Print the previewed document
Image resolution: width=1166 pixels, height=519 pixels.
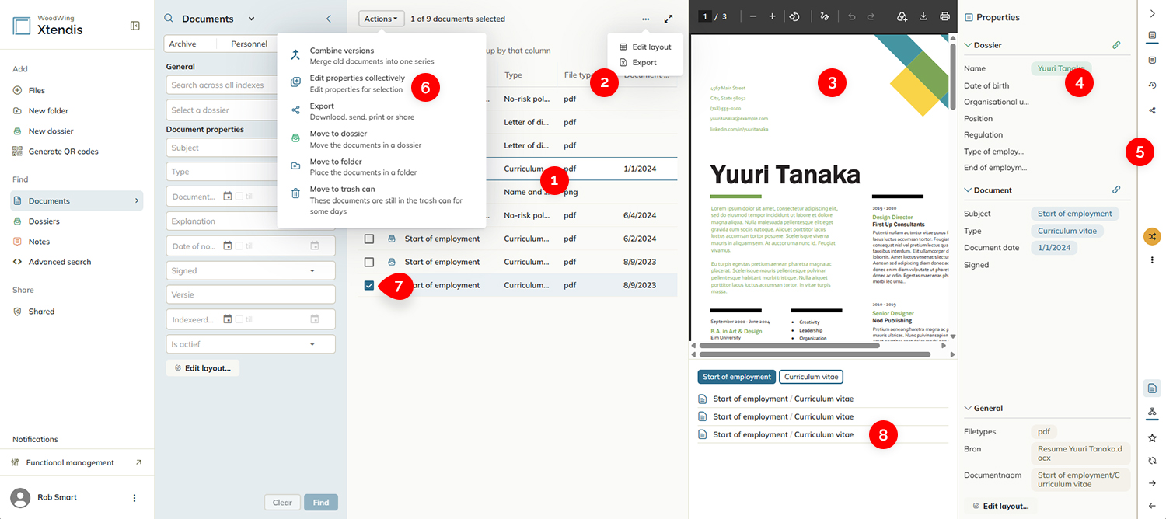click(x=944, y=16)
